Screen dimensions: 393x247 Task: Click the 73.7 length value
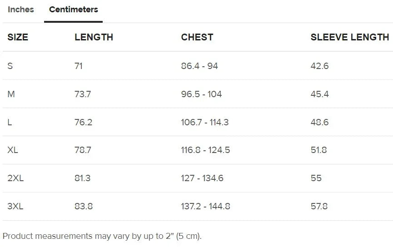click(x=83, y=94)
